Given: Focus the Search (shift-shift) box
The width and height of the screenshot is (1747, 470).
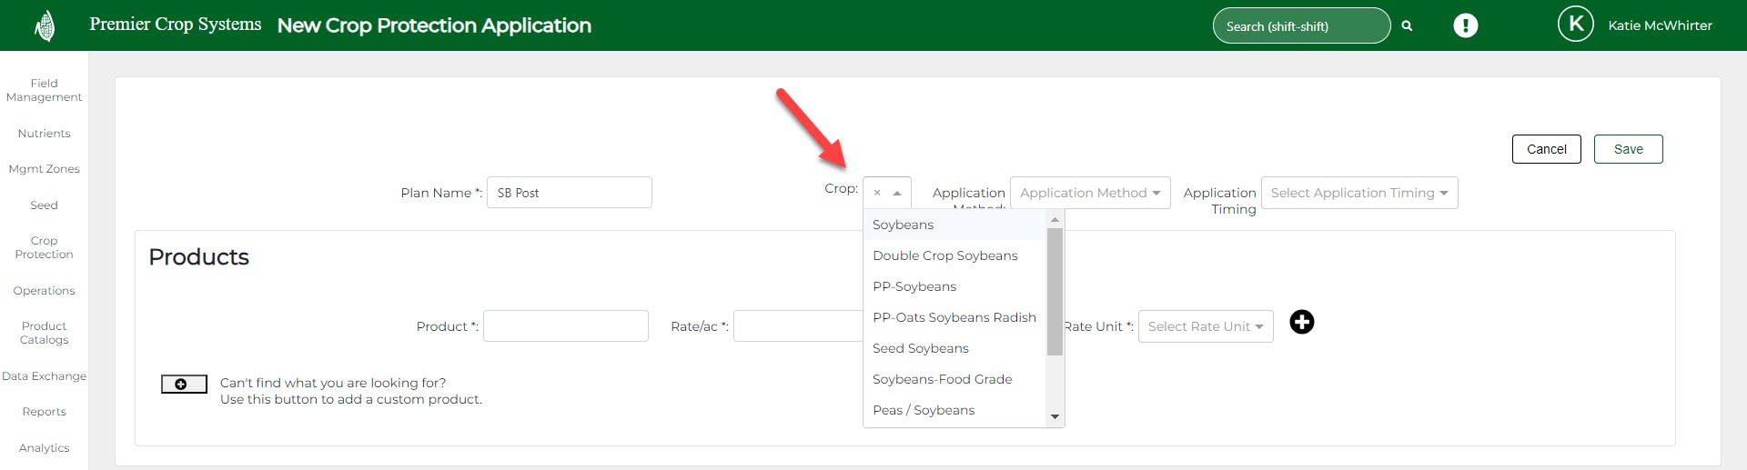Looking at the screenshot, I should (1299, 26).
